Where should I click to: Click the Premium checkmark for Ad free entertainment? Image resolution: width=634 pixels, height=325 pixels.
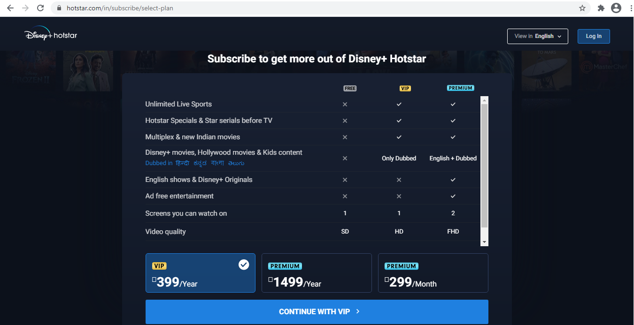pyautogui.click(x=453, y=196)
